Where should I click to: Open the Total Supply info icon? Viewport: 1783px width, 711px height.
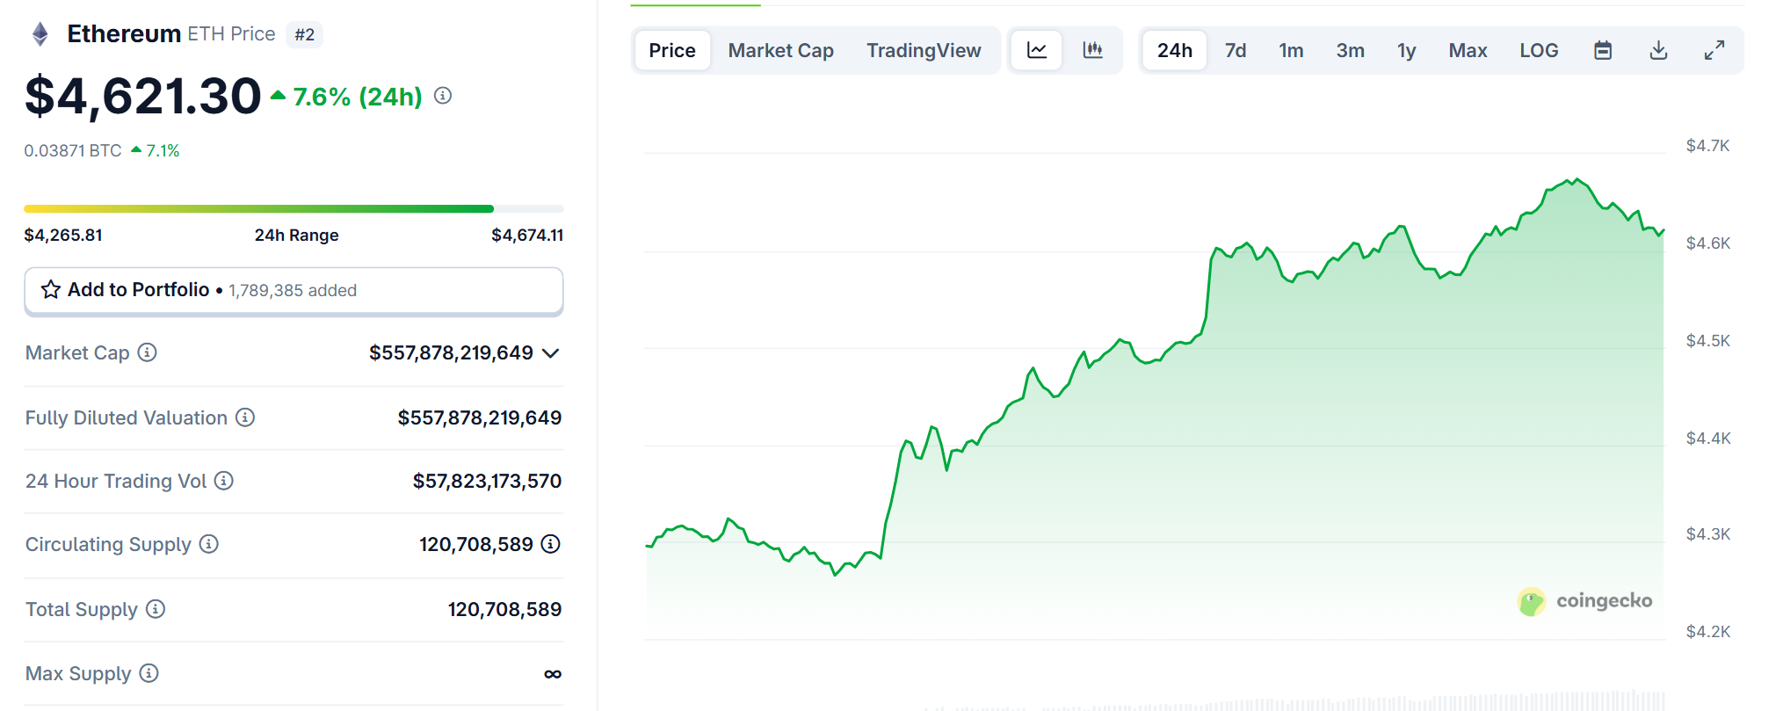(x=156, y=609)
